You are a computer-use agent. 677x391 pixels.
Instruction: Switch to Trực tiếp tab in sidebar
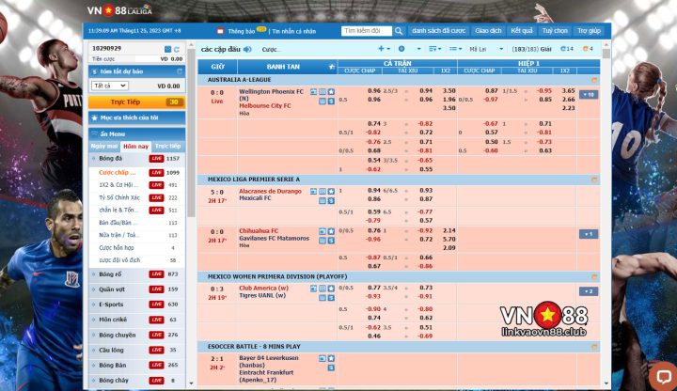(168, 147)
